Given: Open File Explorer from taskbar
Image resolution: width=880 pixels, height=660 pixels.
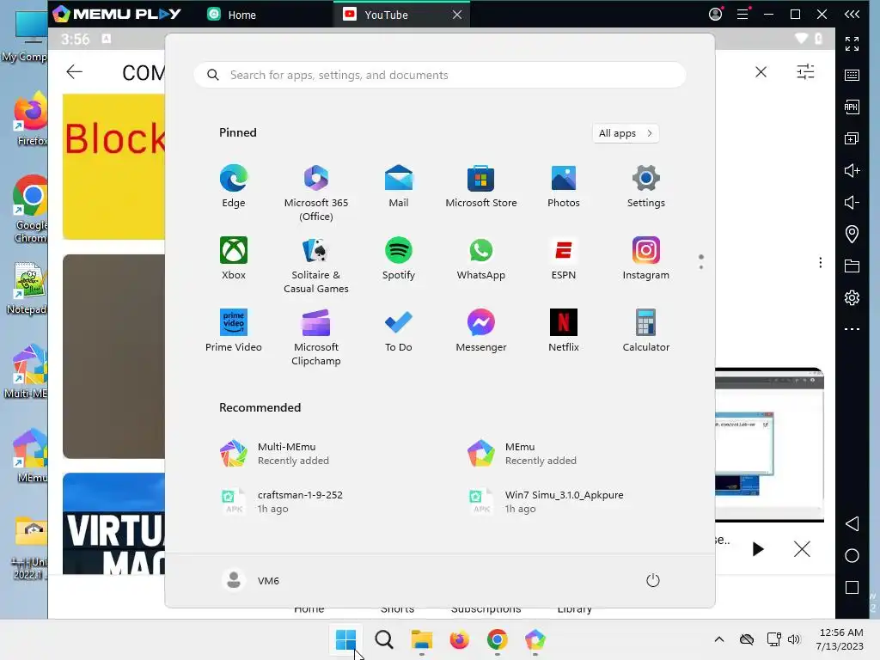Looking at the screenshot, I should (x=421, y=639).
